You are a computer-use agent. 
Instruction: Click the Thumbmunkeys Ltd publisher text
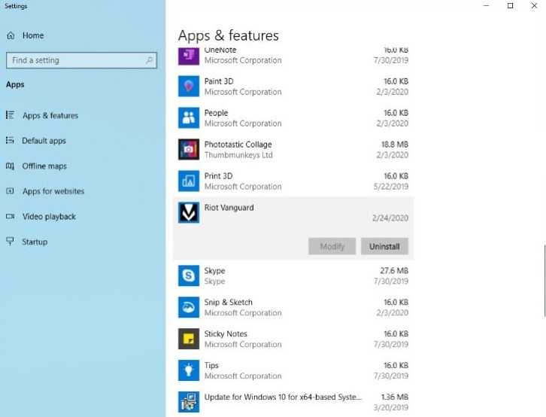[x=238, y=155]
